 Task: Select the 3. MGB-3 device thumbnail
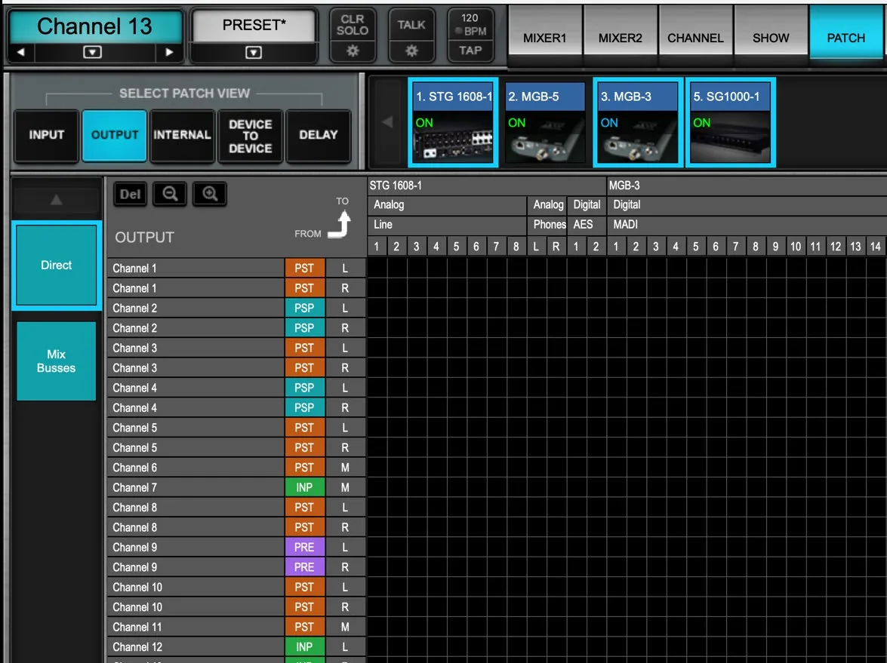coord(638,122)
